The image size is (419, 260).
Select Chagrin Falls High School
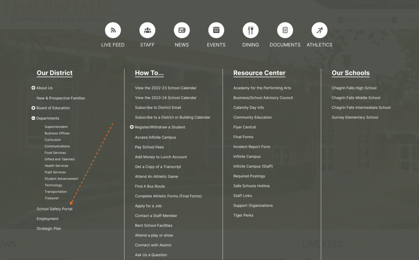(354, 88)
